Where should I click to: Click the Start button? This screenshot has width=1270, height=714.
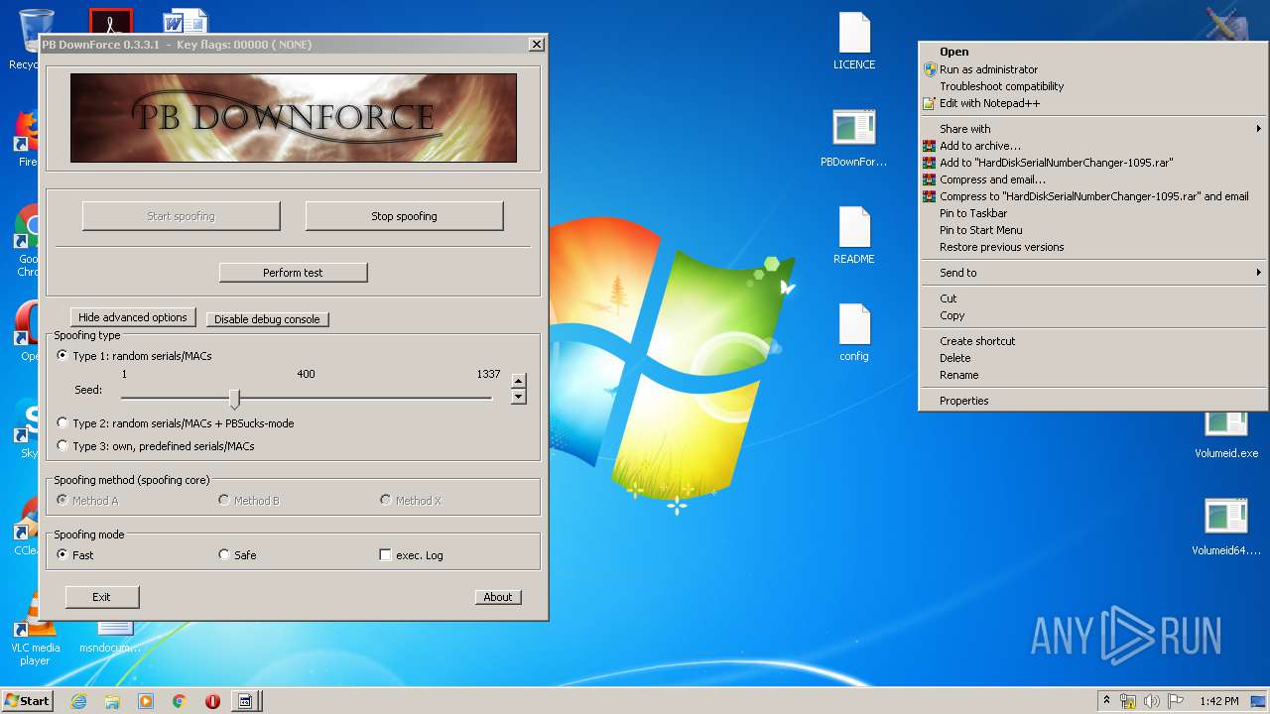point(27,700)
